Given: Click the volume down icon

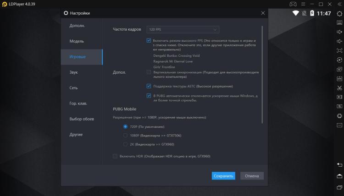Looking at the screenshot, I should [x=339, y=41].
